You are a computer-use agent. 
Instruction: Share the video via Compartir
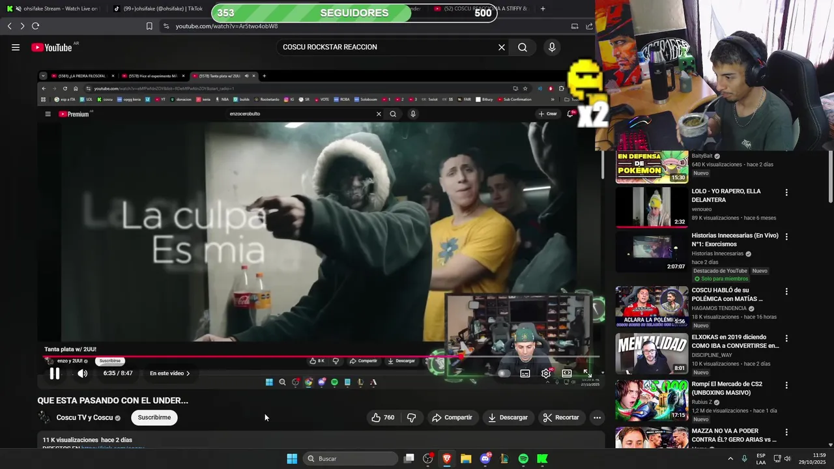coord(452,418)
